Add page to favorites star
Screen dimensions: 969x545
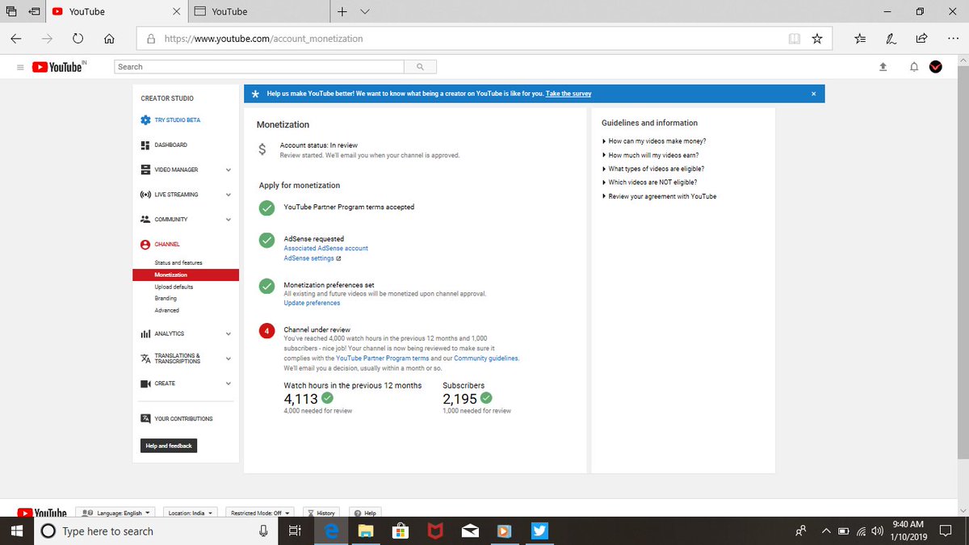click(x=817, y=38)
